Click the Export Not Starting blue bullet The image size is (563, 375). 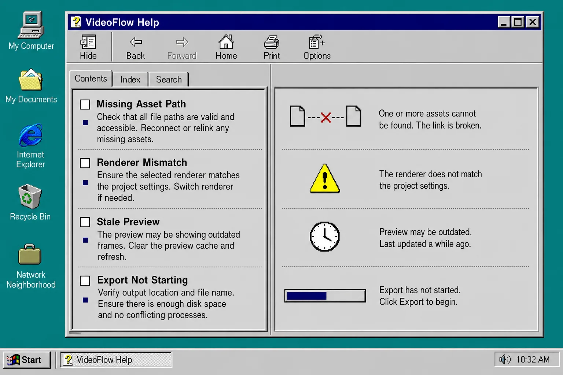point(85,300)
